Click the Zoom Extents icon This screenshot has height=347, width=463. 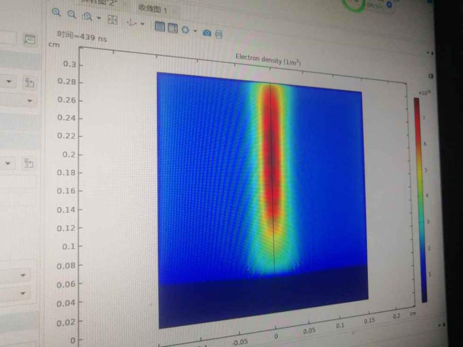pyautogui.click(x=113, y=20)
